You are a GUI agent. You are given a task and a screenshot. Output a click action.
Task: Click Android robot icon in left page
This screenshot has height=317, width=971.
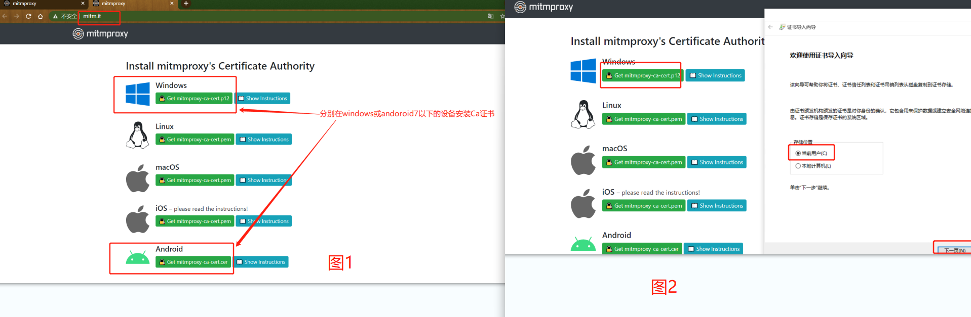[x=138, y=258]
